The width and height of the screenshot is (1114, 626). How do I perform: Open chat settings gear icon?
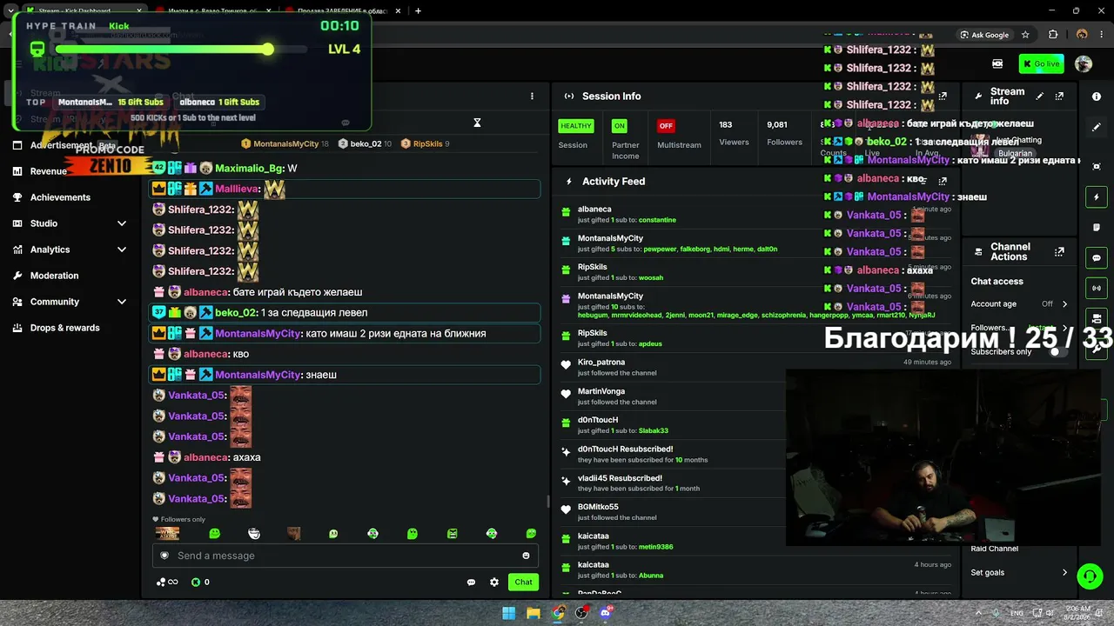(494, 583)
